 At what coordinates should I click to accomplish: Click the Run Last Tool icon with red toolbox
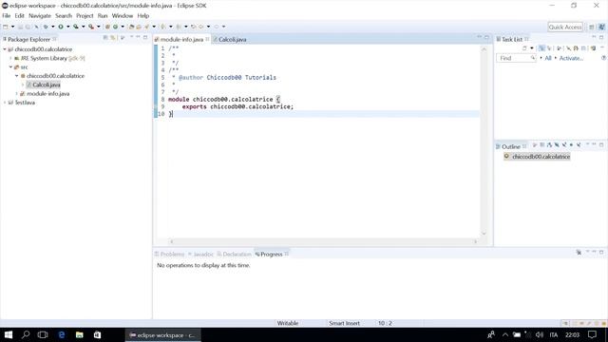point(91,27)
